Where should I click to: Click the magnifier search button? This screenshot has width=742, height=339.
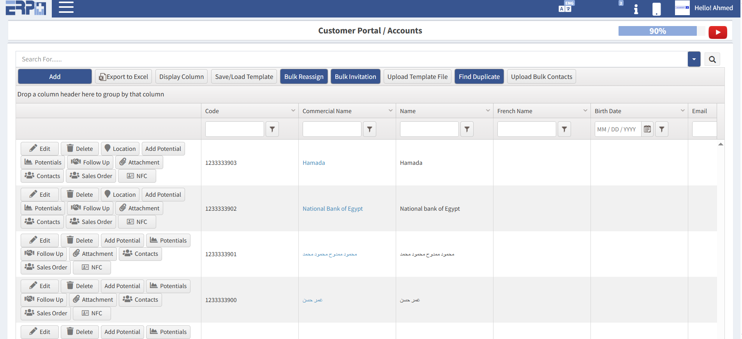click(712, 59)
